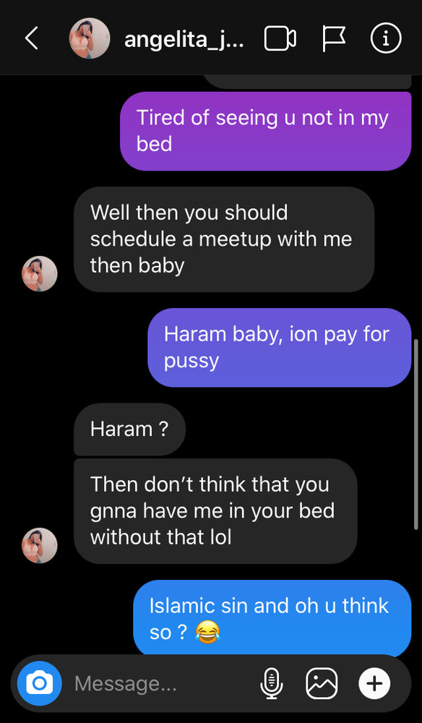The width and height of the screenshot is (422, 723).
Task: Open the blue camera button
Action: [39, 683]
